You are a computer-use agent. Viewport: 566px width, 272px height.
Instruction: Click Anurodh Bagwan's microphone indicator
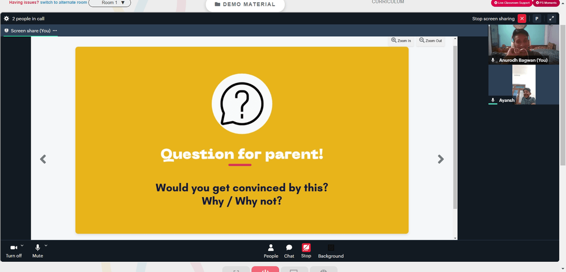493,61
